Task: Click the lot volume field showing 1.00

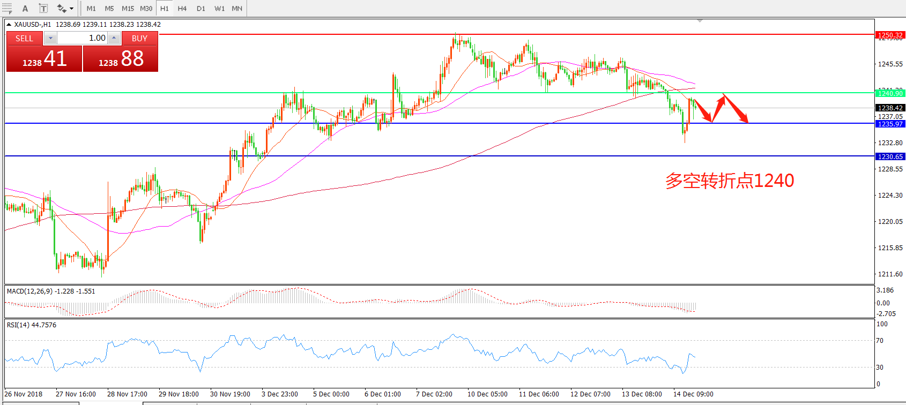Action: 82,38
